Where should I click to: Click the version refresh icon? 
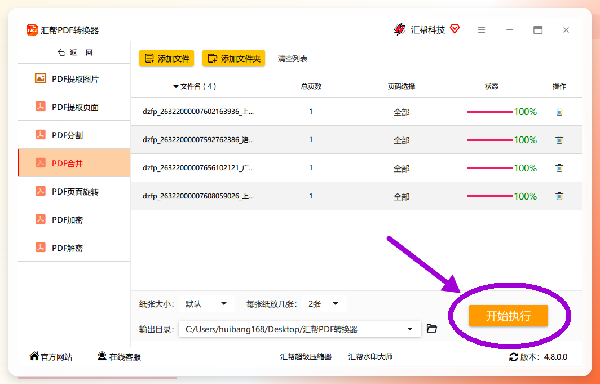[514, 357]
